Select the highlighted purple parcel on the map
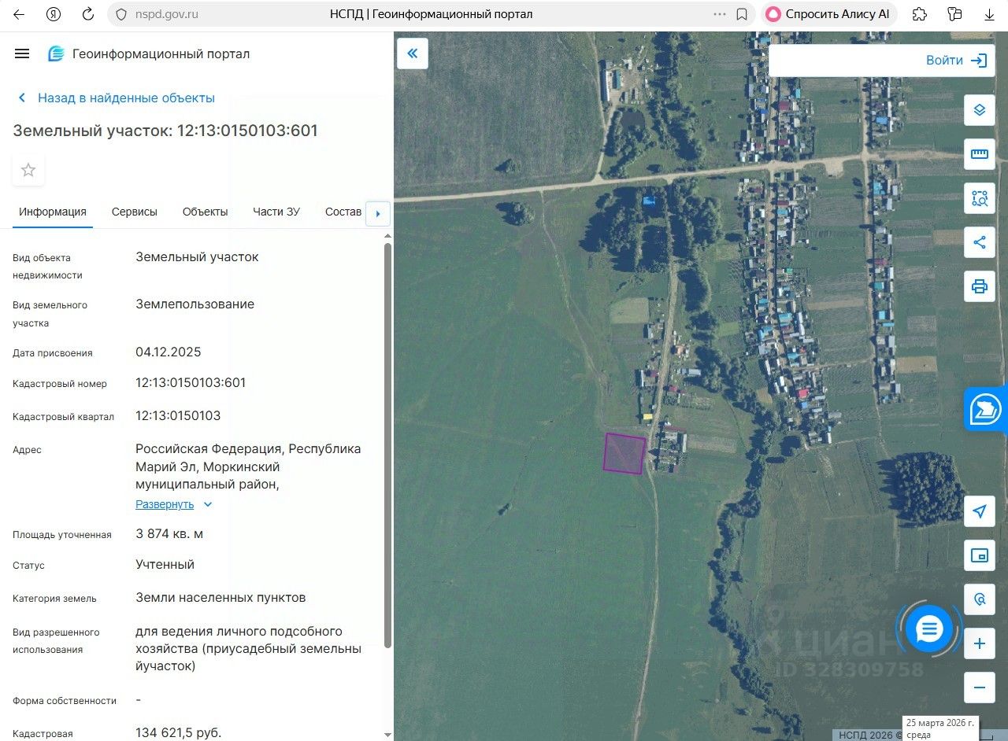 click(x=624, y=453)
